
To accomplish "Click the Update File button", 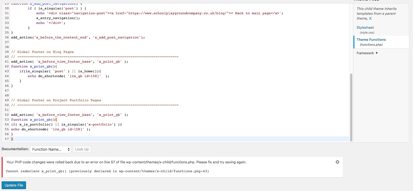I will coord(14,185).
